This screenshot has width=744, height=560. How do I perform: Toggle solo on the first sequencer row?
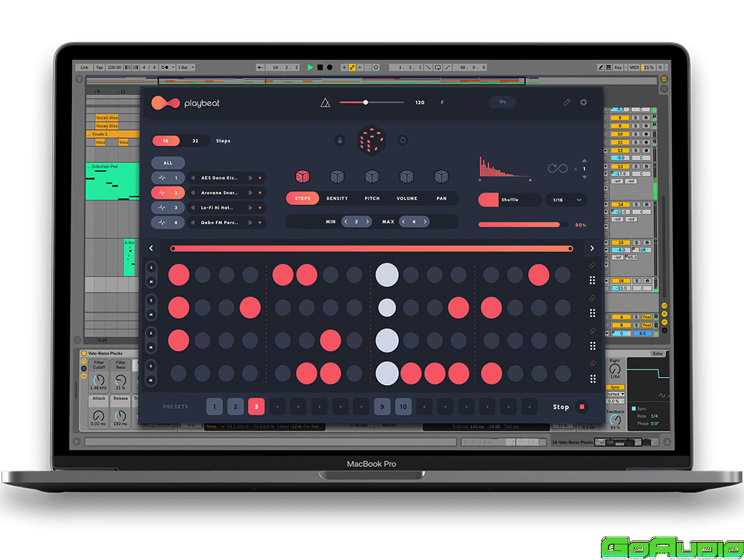(151, 267)
